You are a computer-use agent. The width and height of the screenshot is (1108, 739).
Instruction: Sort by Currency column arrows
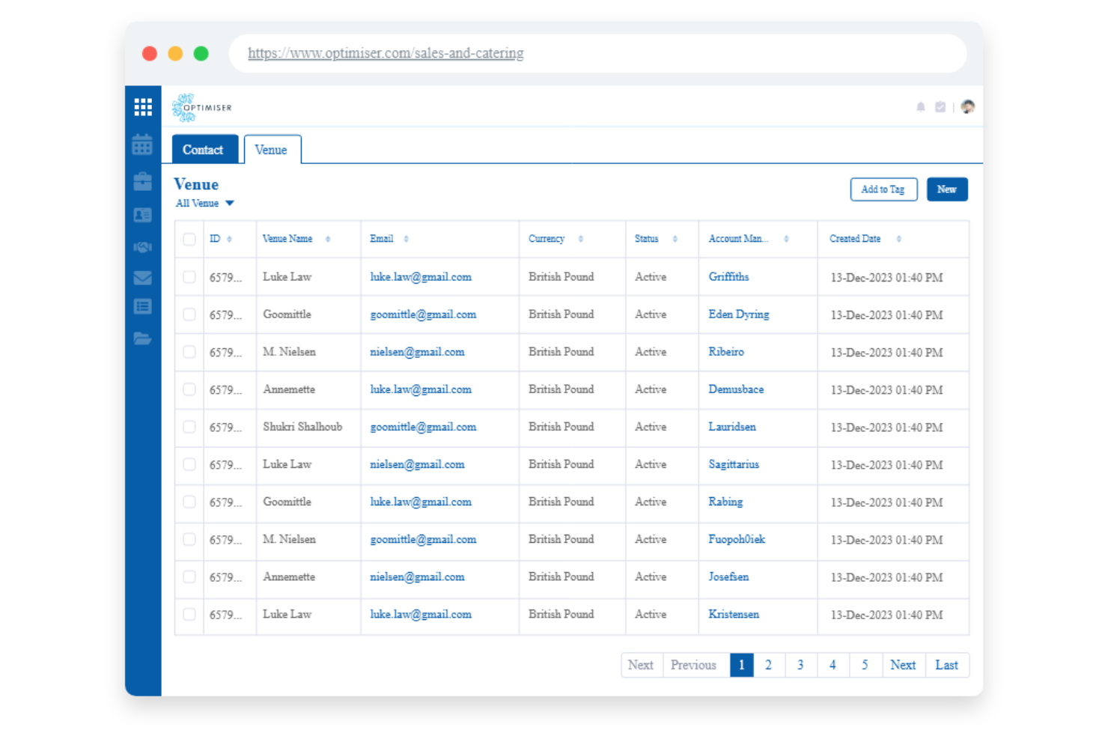click(x=580, y=239)
